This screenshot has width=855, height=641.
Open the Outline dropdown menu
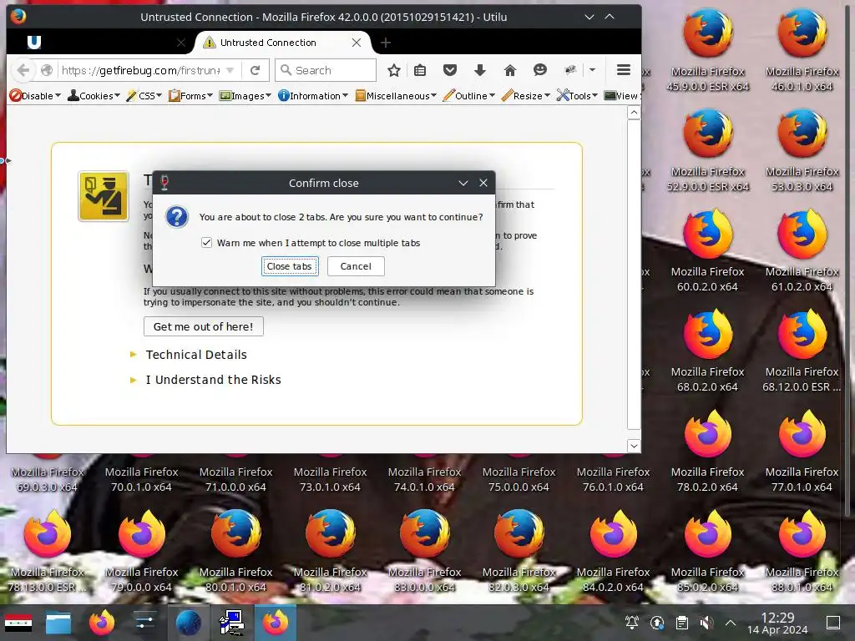click(x=469, y=96)
